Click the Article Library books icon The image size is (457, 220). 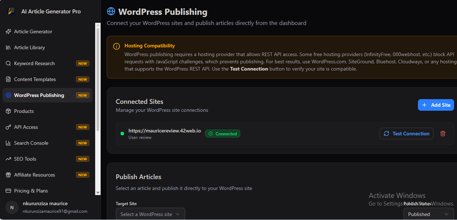[8, 47]
